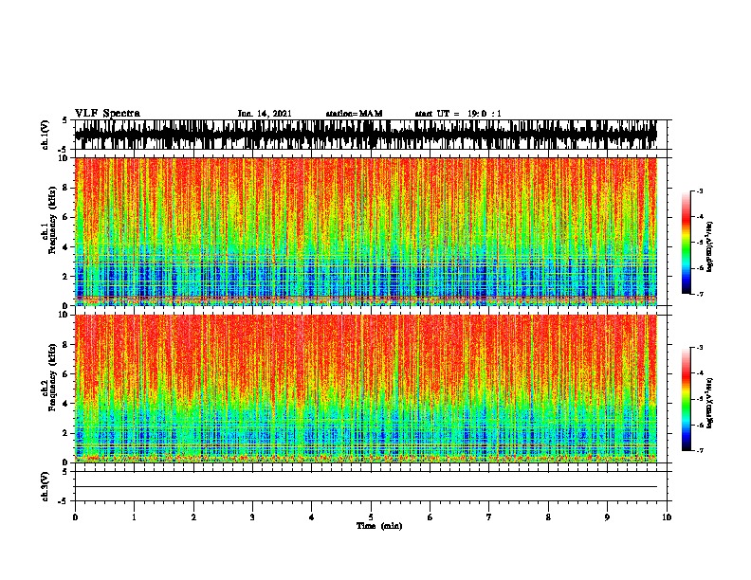The height and width of the screenshot is (580, 751).
Task: Click time axis tick label "9"
Action: tap(607, 517)
